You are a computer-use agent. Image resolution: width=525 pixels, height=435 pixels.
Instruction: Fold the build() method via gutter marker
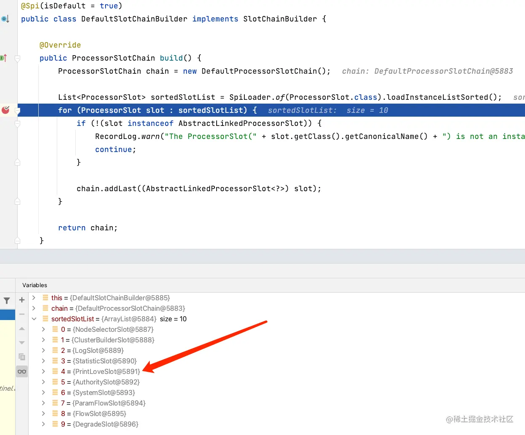coord(18,59)
